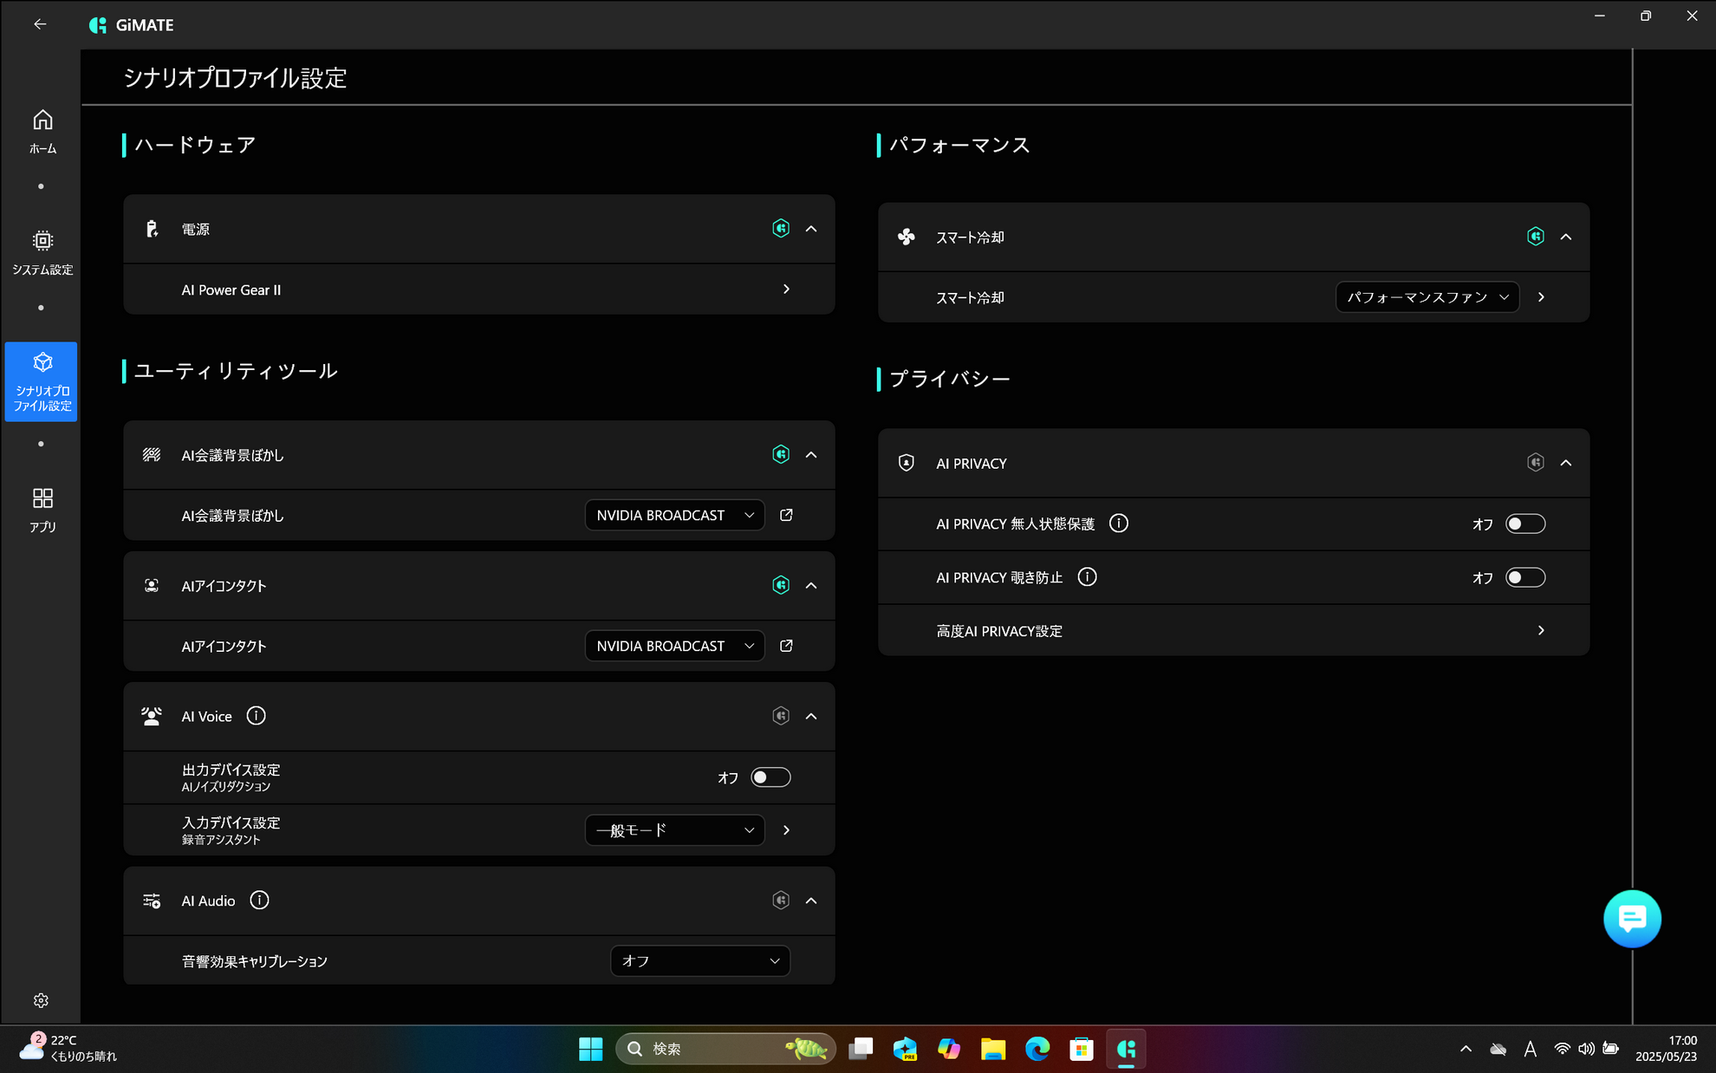Viewport: 1716px width, 1073px height.
Task: Collapse the AI Audio section chevron
Action: coord(811,901)
